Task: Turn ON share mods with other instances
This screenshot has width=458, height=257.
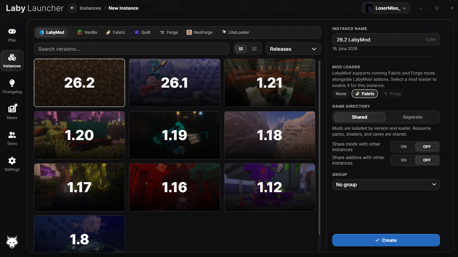Action: 403,147
